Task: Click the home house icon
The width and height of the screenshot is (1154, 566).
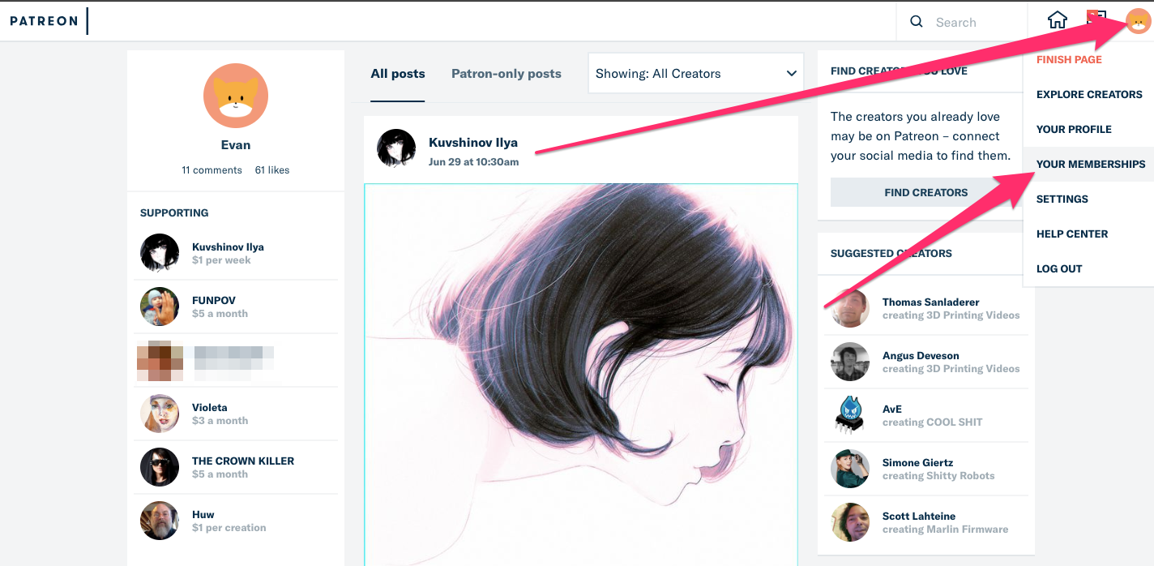Action: [x=1058, y=20]
